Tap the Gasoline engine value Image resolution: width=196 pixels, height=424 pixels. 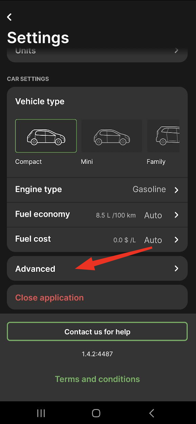click(149, 189)
